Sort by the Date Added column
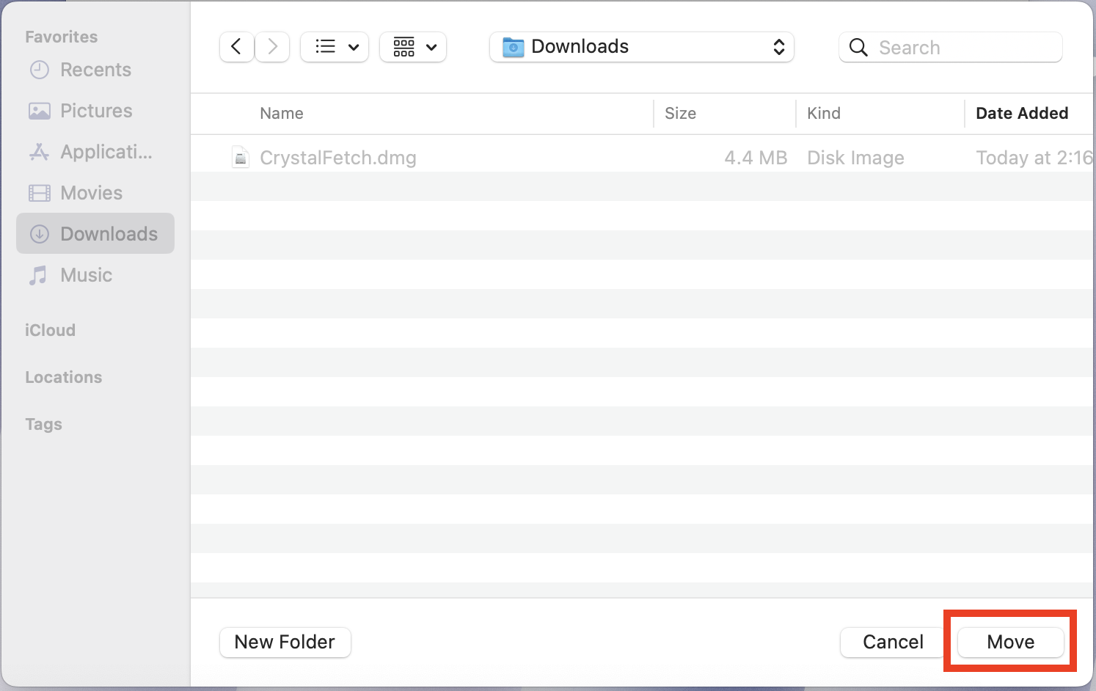Screen dimensions: 1096x691 point(1022,113)
